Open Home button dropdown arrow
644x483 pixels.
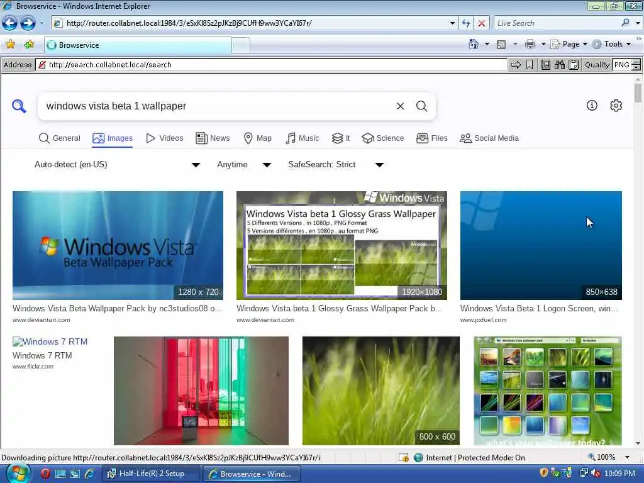[487, 44]
